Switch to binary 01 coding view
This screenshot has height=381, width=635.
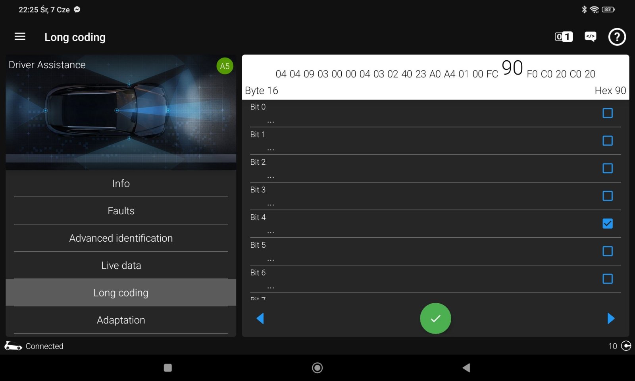(x=564, y=37)
